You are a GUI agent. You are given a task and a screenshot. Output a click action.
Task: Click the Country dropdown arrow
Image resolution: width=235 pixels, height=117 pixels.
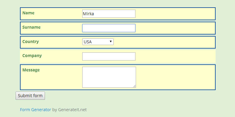pos(111,42)
